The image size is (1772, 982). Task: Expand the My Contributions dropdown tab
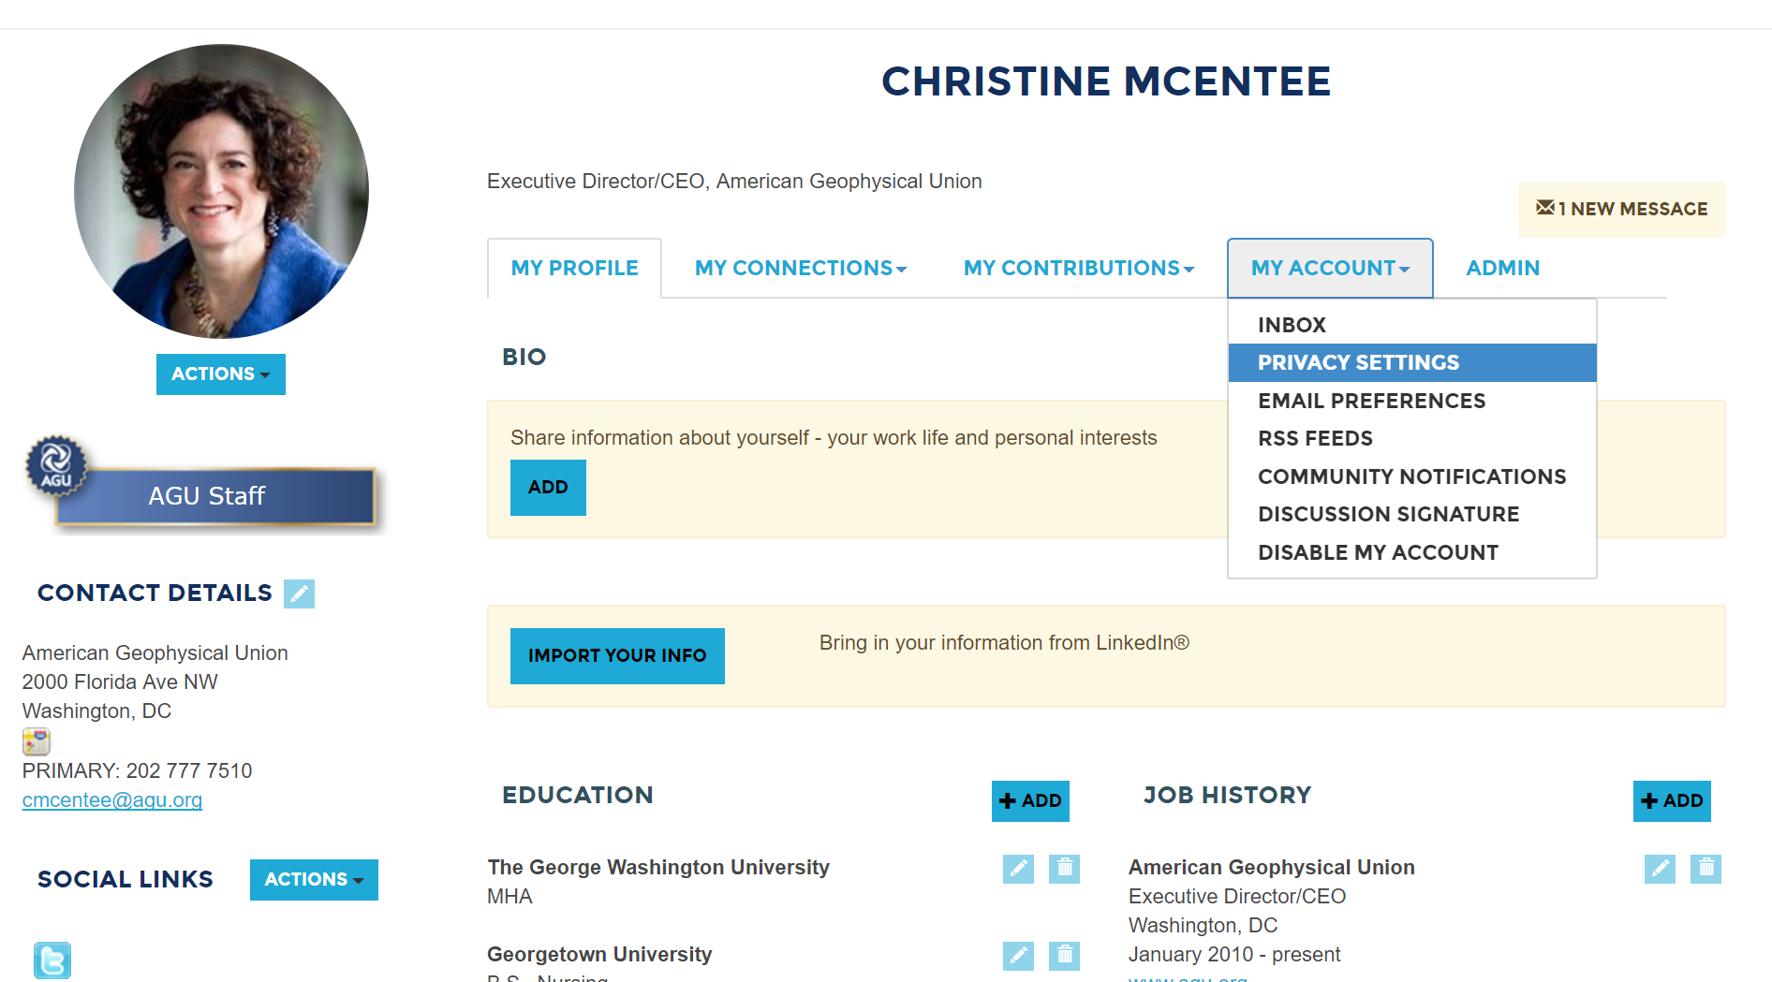click(x=1079, y=269)
